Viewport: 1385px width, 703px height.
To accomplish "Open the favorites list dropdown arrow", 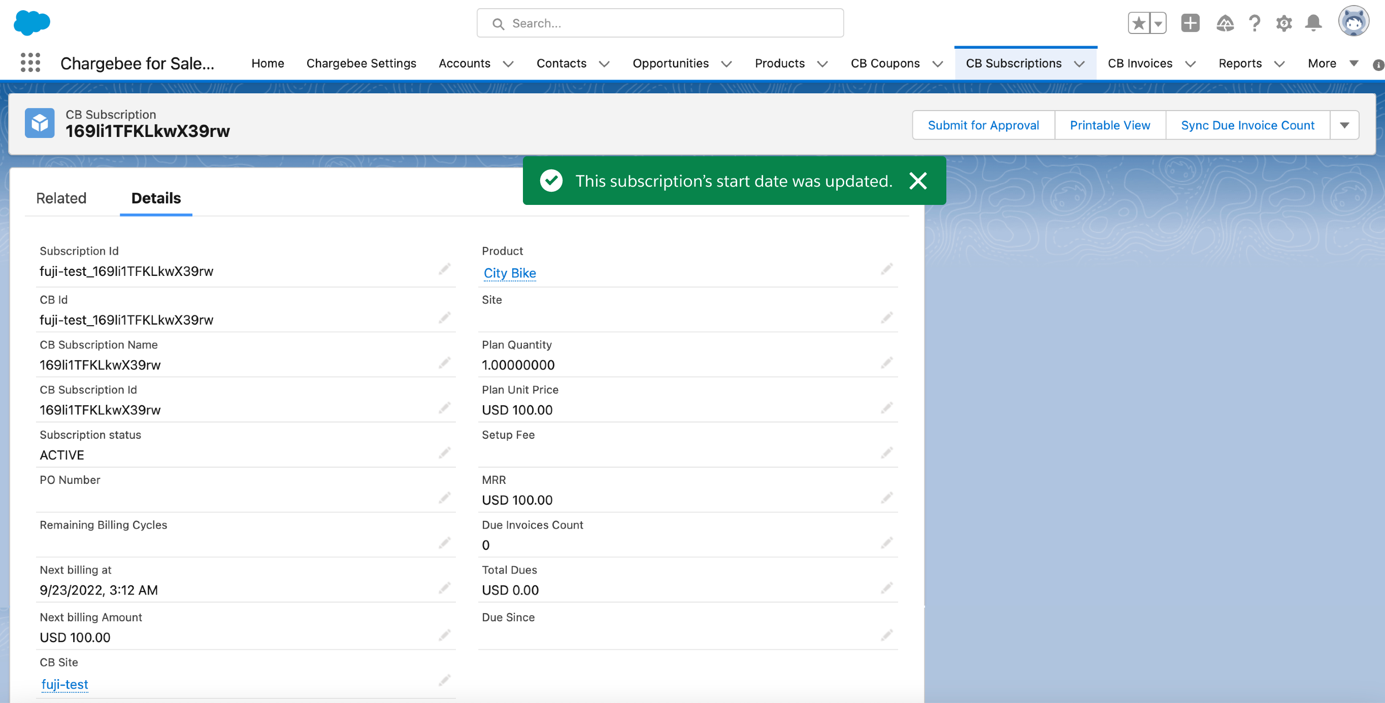I will pyautogui.click(x=1158, y=23).
